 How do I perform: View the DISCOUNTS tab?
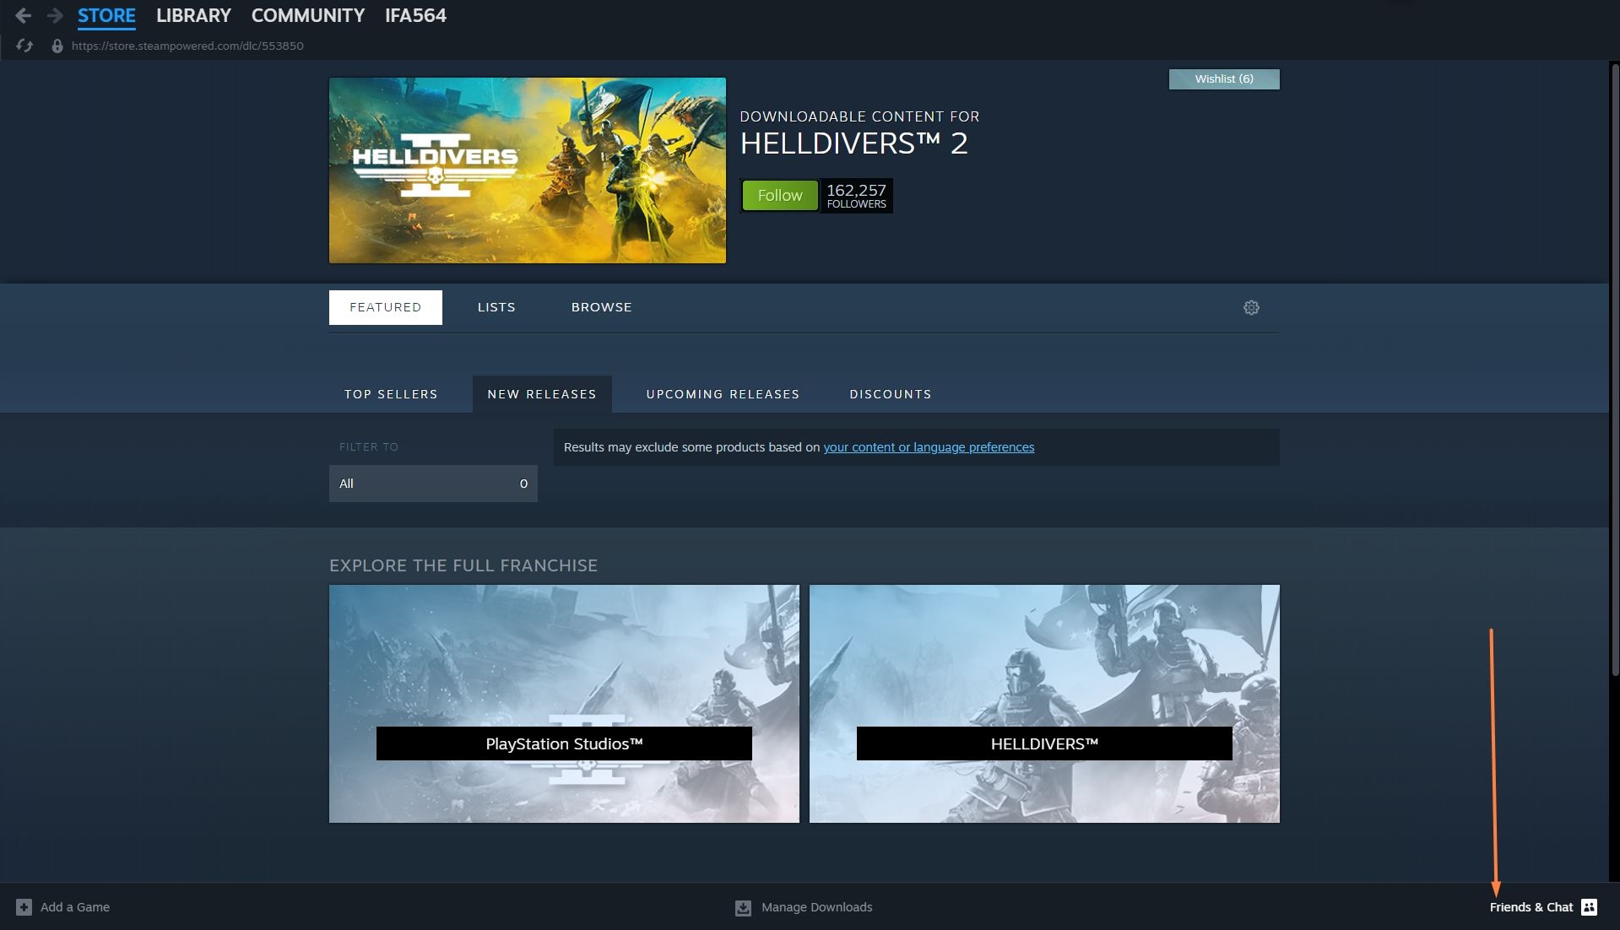891,394
